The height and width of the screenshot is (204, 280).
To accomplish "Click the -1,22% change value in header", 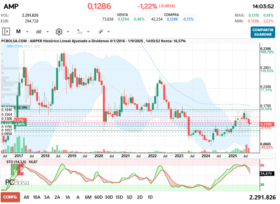I will pos(147,6).
